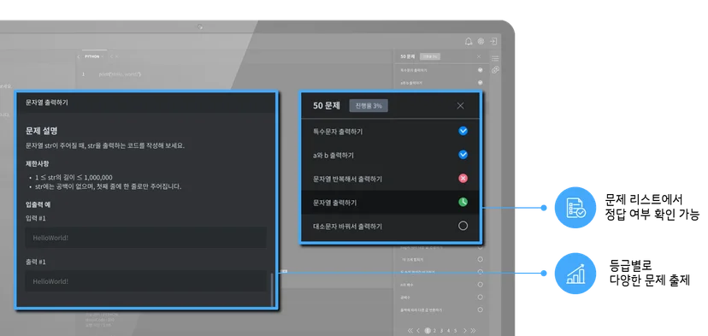Viewport: 708px width, 336px height.
Task: Click checkmark beside small a와 b row
Action: coord(480,83)
